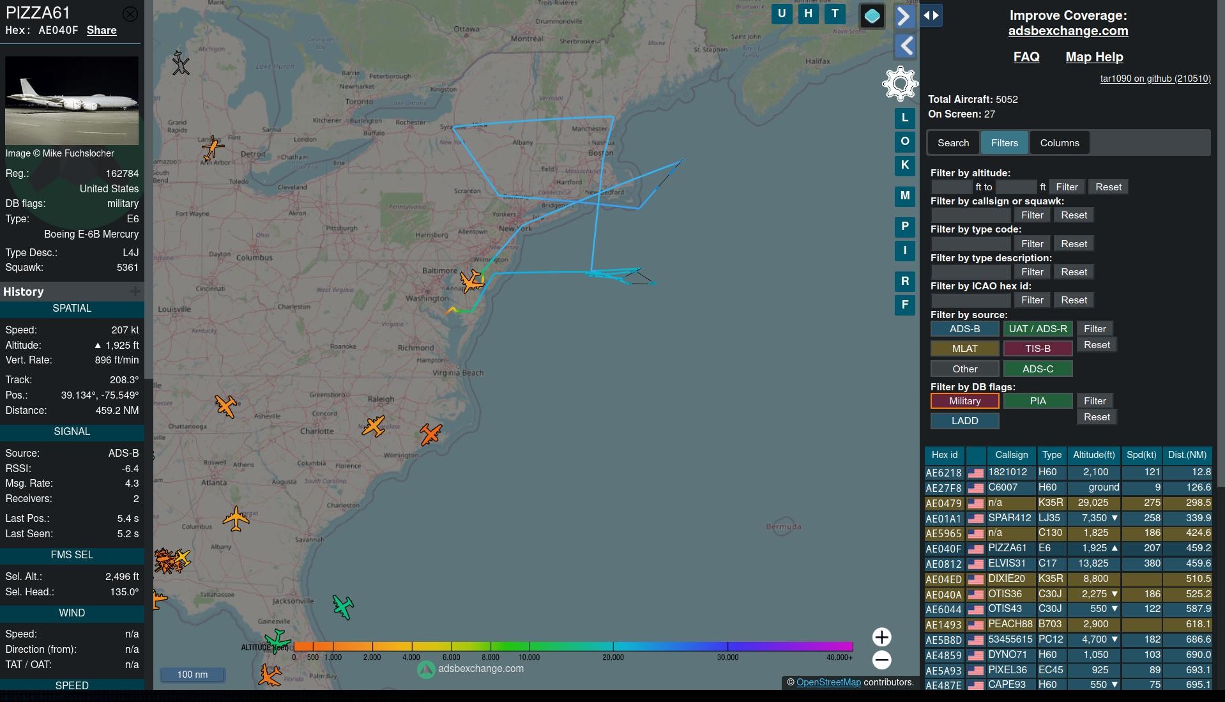Sort table by Callsign column header
1225x702 pixels.
coord(1011,455)
